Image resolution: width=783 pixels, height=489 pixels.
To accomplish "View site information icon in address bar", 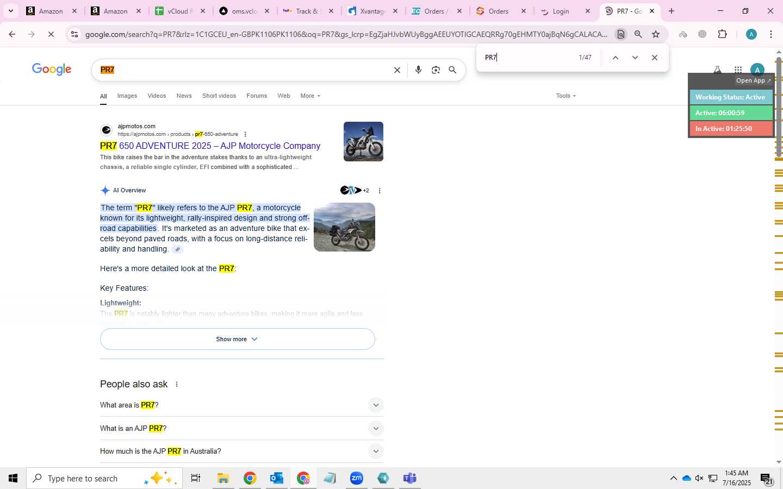I will (x=74, y=34).
